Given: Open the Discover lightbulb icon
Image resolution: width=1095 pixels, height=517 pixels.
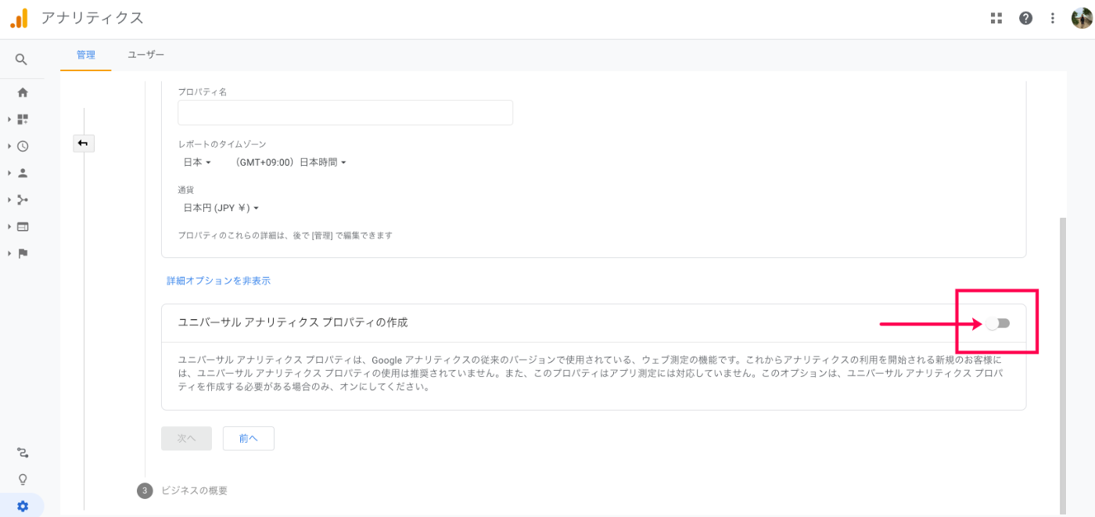Looking at the screenshot, I should (x=23, y=479).
